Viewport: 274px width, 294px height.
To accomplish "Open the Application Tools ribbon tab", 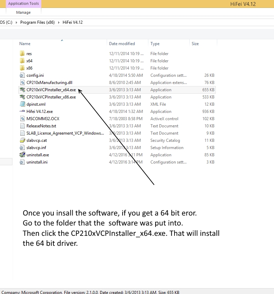I will (x=23, y=3).
